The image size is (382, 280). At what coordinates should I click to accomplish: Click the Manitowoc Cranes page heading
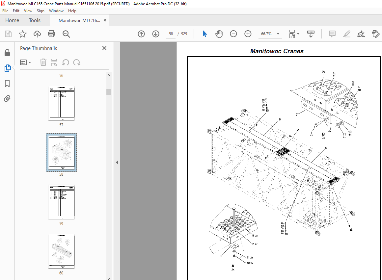pos(277,51)
